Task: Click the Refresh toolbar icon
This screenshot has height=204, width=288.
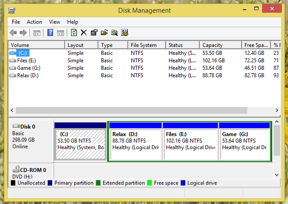Action: click(74, 33)
